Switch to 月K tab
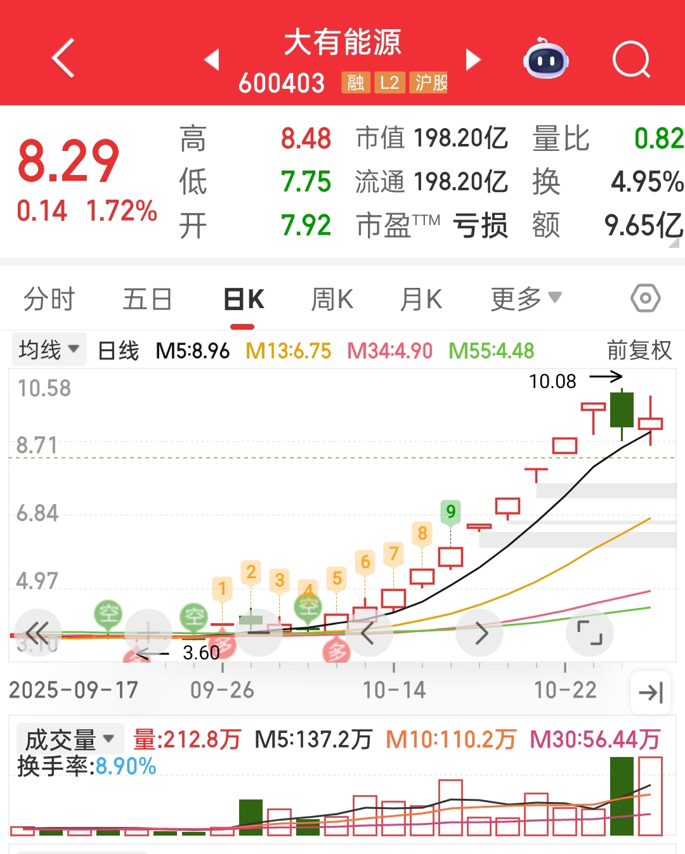 (x=421, y=299)
